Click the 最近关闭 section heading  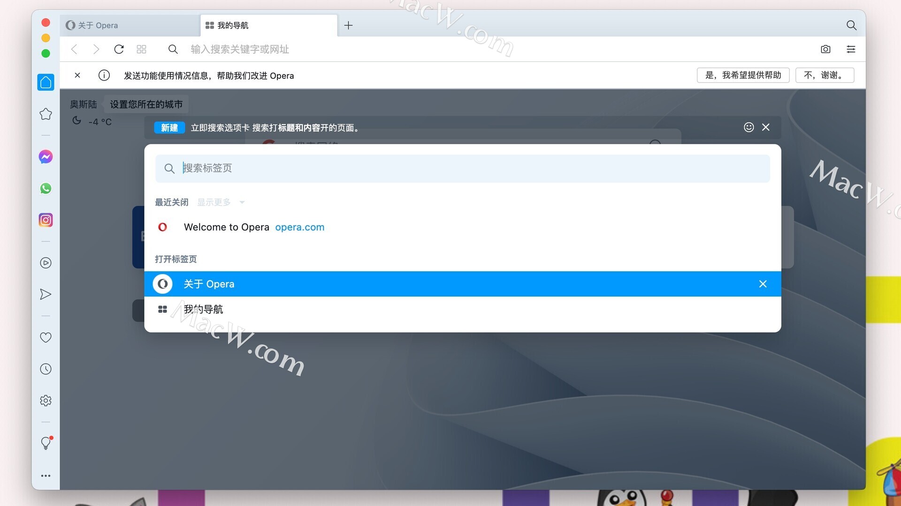point(172,202)
